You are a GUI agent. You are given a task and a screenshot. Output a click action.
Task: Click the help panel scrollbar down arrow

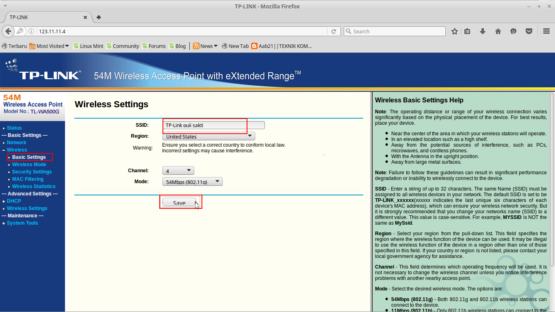pyautogui.click(x=552, y=309)
